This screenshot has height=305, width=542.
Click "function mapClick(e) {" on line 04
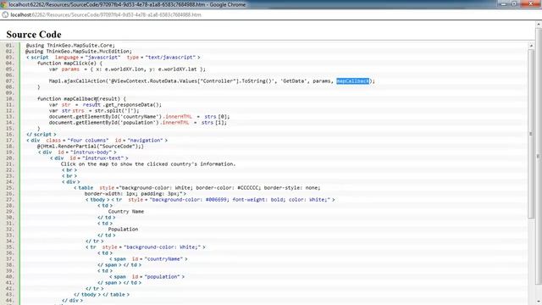click(x=69, y=64)
